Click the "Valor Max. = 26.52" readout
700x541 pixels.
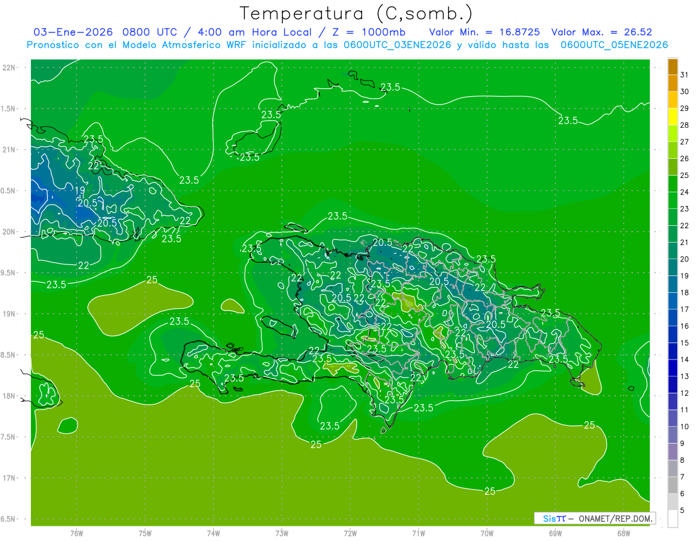click(x=601, y=32)
